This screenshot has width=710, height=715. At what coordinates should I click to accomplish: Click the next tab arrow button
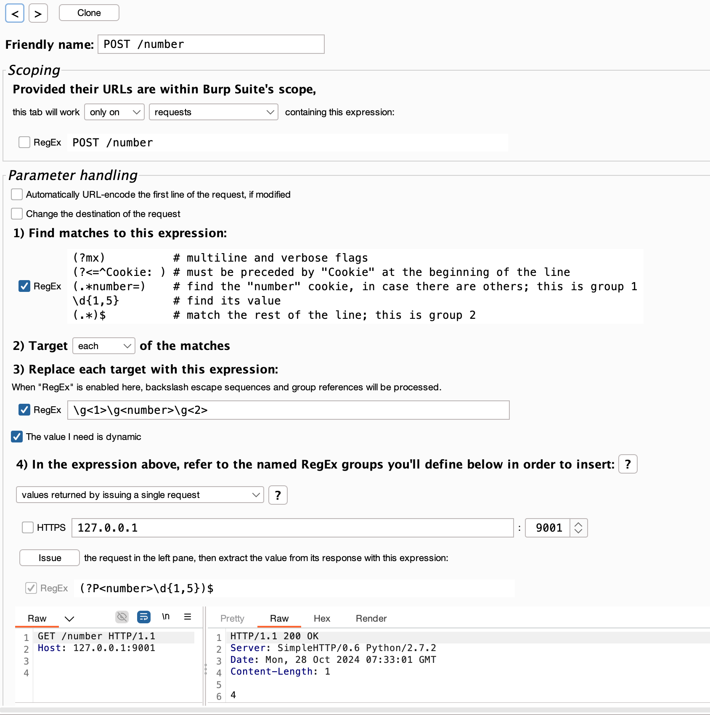(x=38, y=13)
